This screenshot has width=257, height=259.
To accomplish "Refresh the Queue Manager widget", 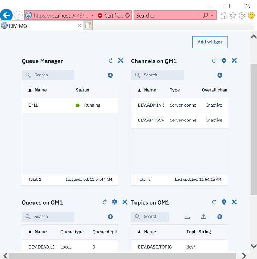I will click(x=110, y=60).
